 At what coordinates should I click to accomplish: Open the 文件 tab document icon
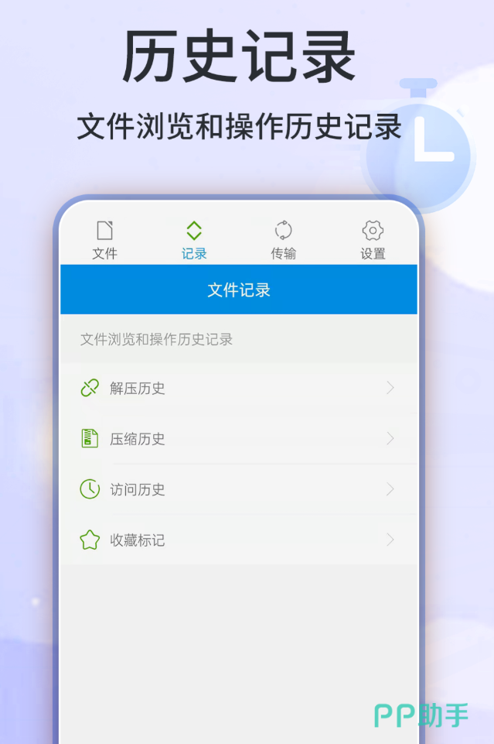104,231
